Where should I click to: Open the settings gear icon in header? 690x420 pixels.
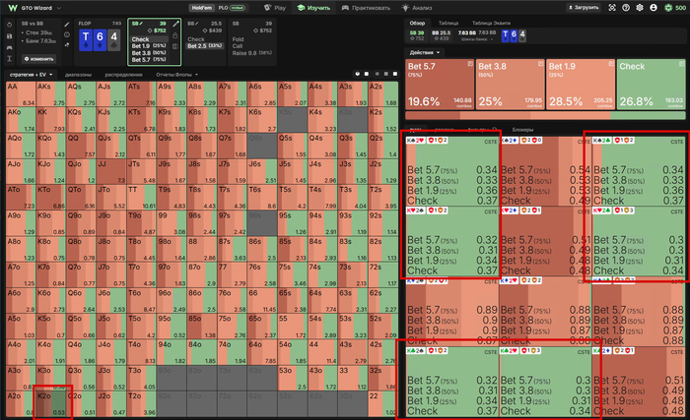[640, 8]
